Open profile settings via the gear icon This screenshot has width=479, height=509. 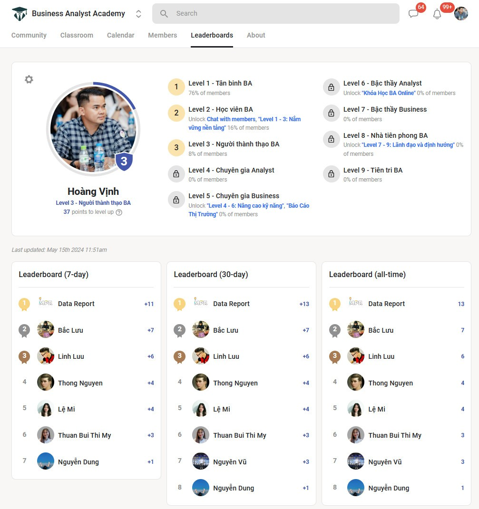pos(29,79)
